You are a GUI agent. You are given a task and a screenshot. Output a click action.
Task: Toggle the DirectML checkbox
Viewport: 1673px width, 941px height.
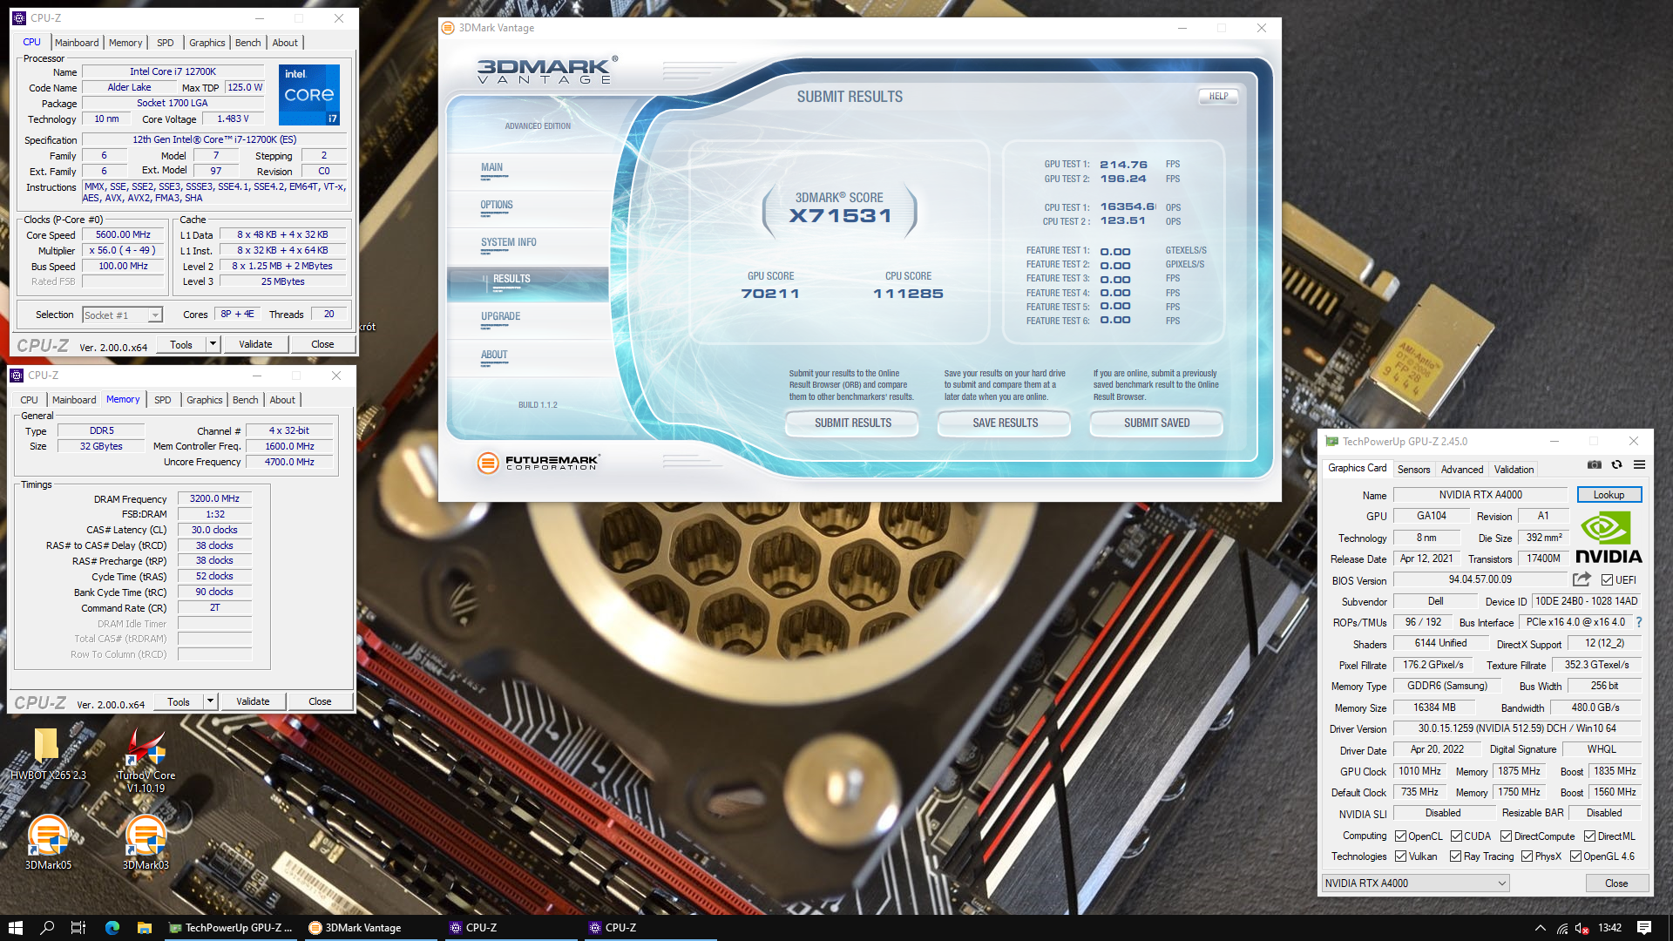[x=1589, y=836]
